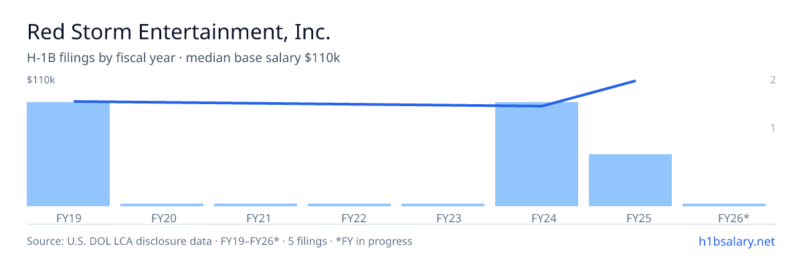Select the small FY23 bar

click(x=443, y=205)
